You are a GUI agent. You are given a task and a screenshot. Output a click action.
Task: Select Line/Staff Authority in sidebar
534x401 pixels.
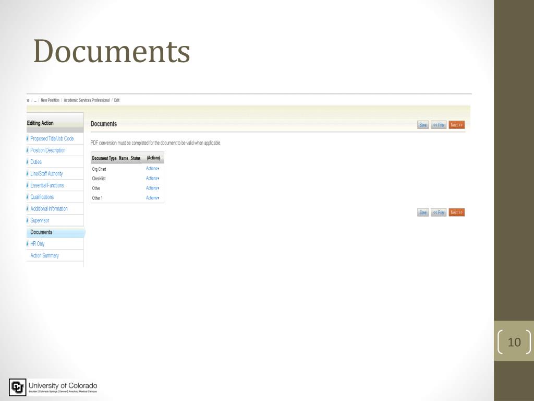point(46,173)
